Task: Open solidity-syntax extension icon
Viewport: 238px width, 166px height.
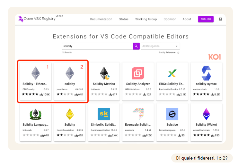Action: tap(206, 73)
